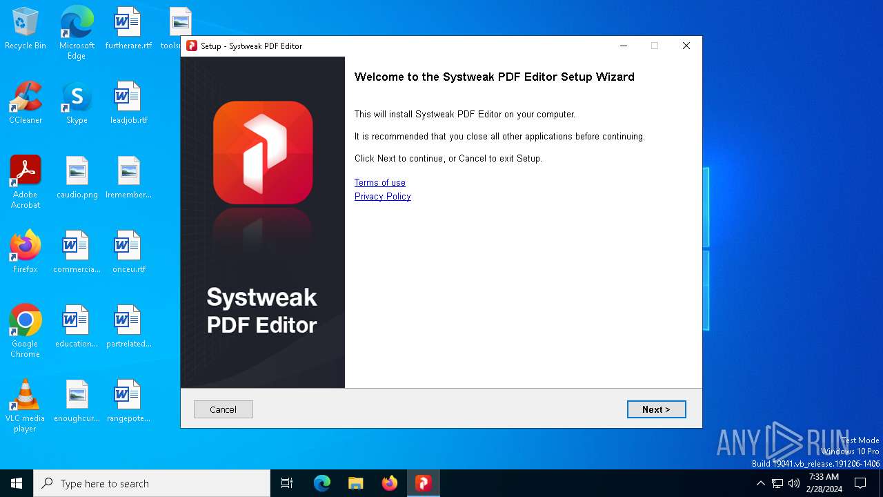Minimize the Setup wizard window

(x=624, y=46)
